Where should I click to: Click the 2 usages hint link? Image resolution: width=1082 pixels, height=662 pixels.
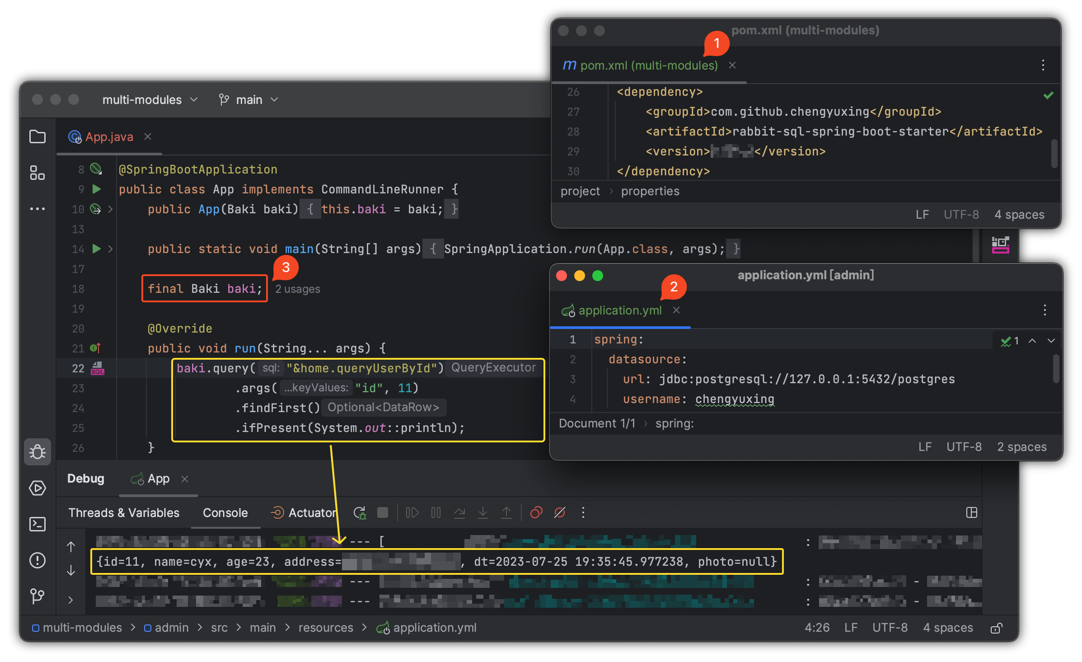pyautogui.click(x=297, y=289)
